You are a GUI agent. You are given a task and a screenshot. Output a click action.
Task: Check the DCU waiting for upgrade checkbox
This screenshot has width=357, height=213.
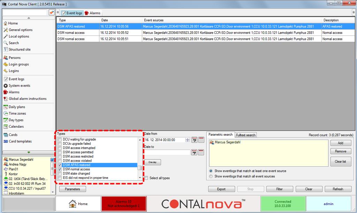60,139
